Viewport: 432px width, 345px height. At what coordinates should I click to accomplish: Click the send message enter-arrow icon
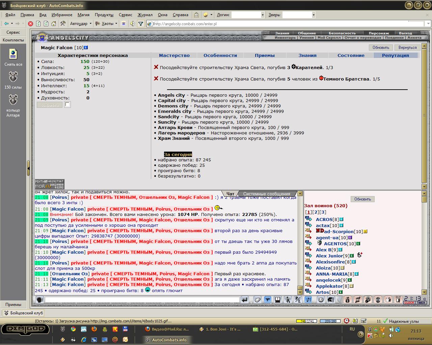(x=245, y=300)
